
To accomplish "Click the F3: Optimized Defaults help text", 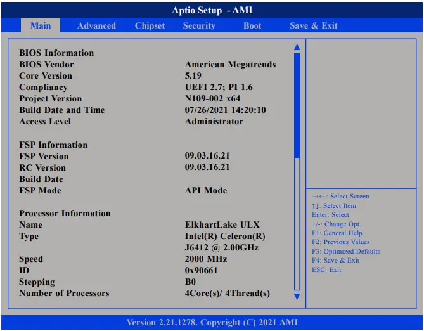I will [x=346, y=252].
